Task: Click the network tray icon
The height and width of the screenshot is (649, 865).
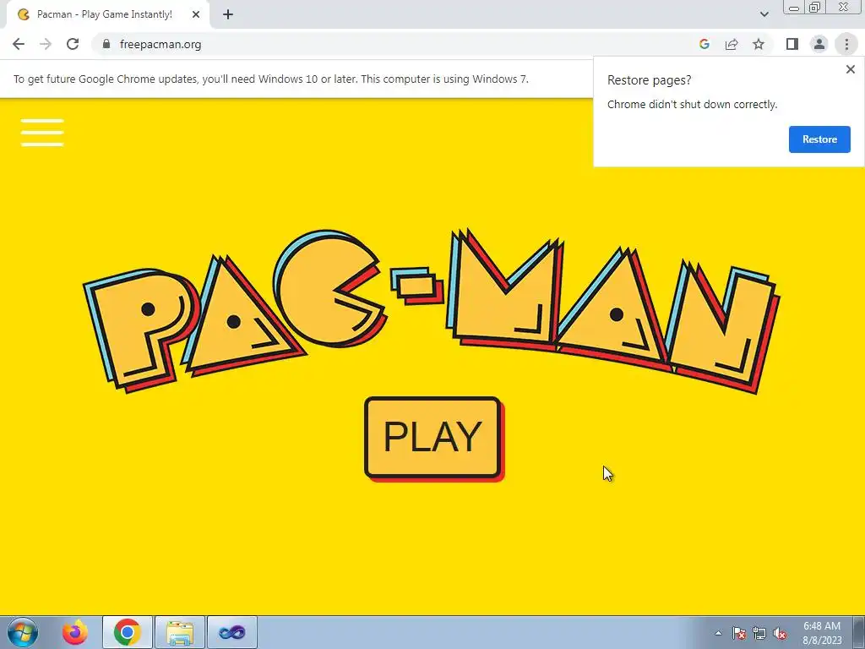Action: (759, 633)
